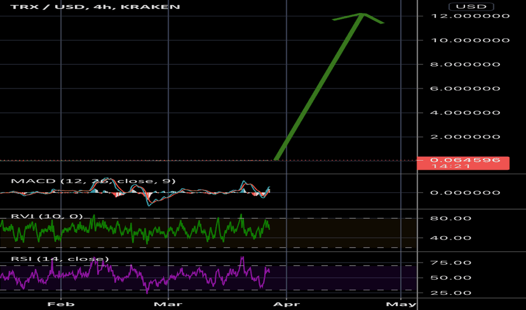526x310 pixels.
Task: Click the Apr label on time axis
Action: 287,304
